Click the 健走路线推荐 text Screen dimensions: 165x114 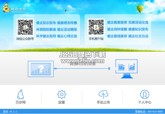117,36
